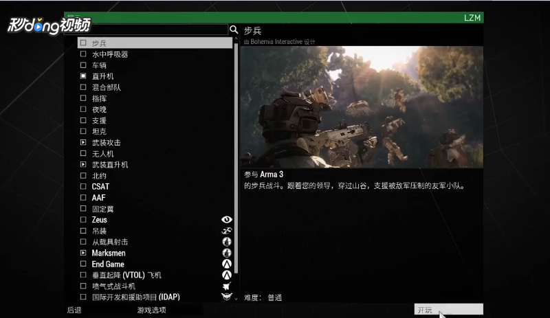Click the Marksmen DLC icon on 从载具射击 row
This screenshot has width=550, height=318.
[227, 242]
